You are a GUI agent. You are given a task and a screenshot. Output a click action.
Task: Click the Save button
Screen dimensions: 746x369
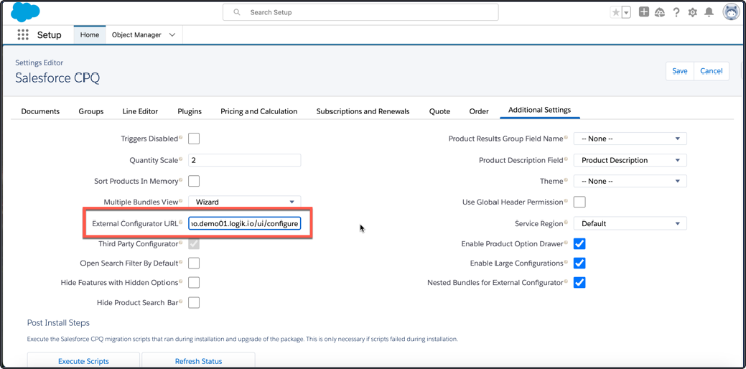(x=679, y=71)
